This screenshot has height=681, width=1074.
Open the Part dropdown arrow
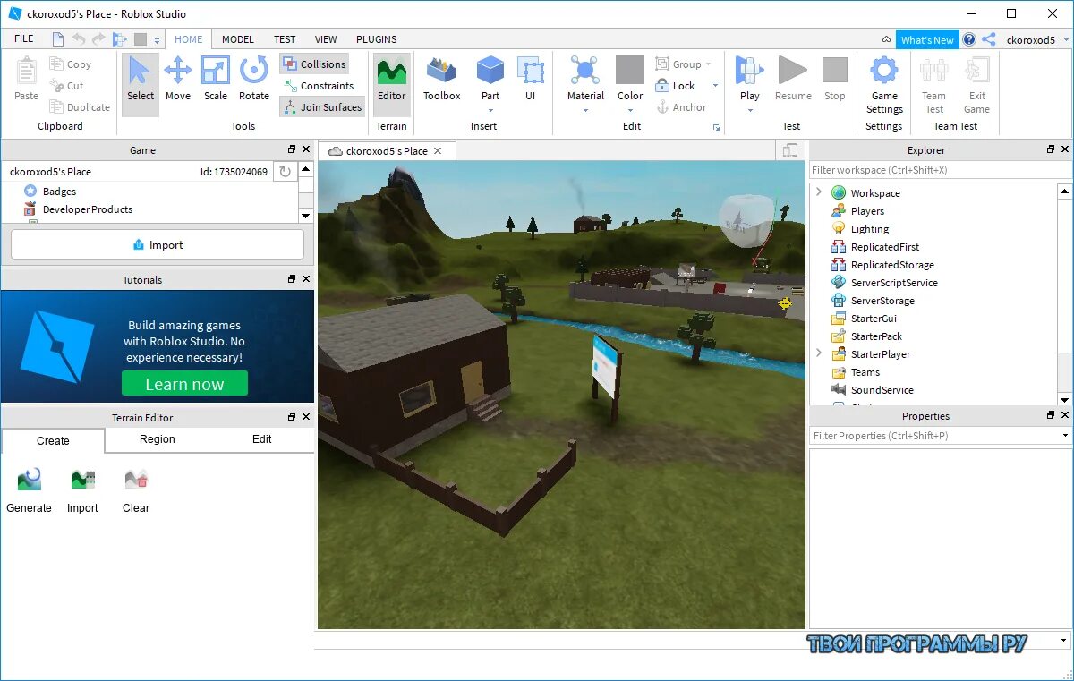tap(490, 111)
